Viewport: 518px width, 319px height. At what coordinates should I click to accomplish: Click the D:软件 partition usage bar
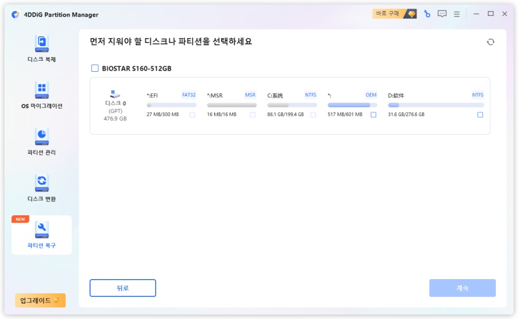436,105
